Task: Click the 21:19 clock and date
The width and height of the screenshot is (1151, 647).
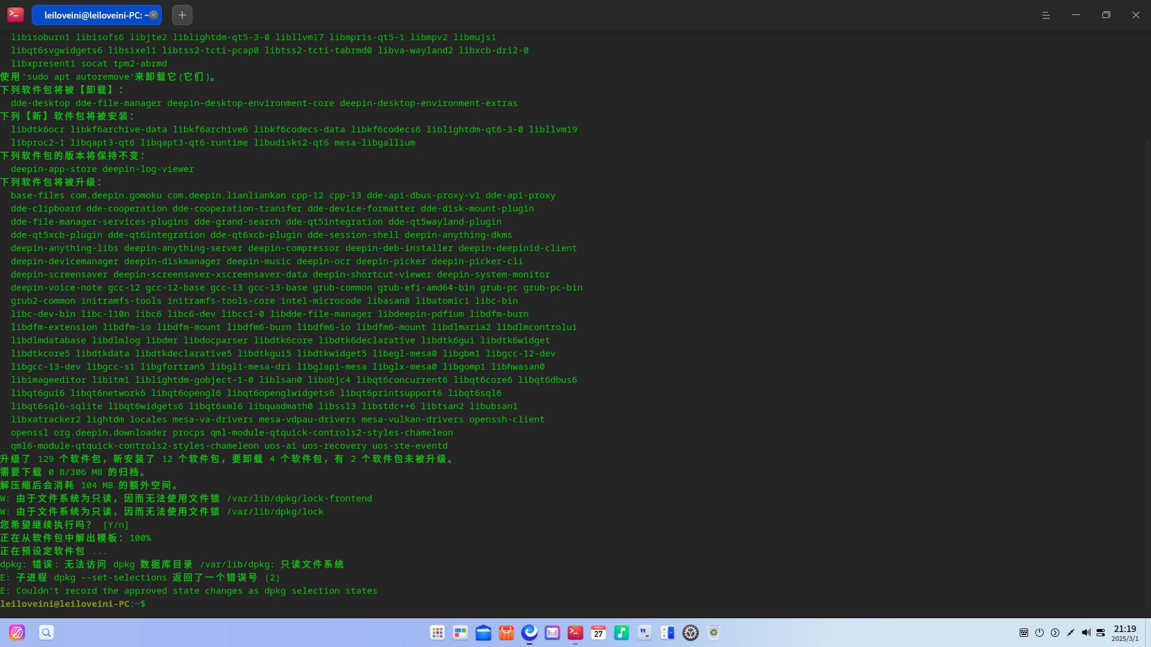Action: tap(1125, 633)
